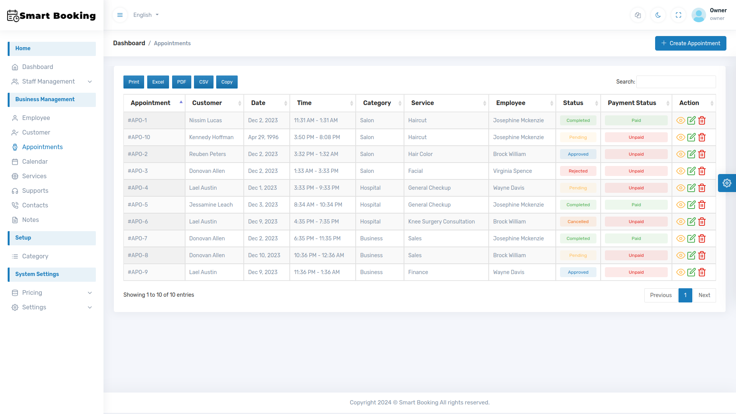Open Calendar from the sidebar
The width and height of the screenshot is (736, 414).
coord(35,161)
